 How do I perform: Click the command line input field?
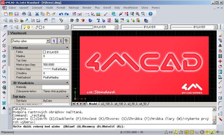(x=114, y=127)
